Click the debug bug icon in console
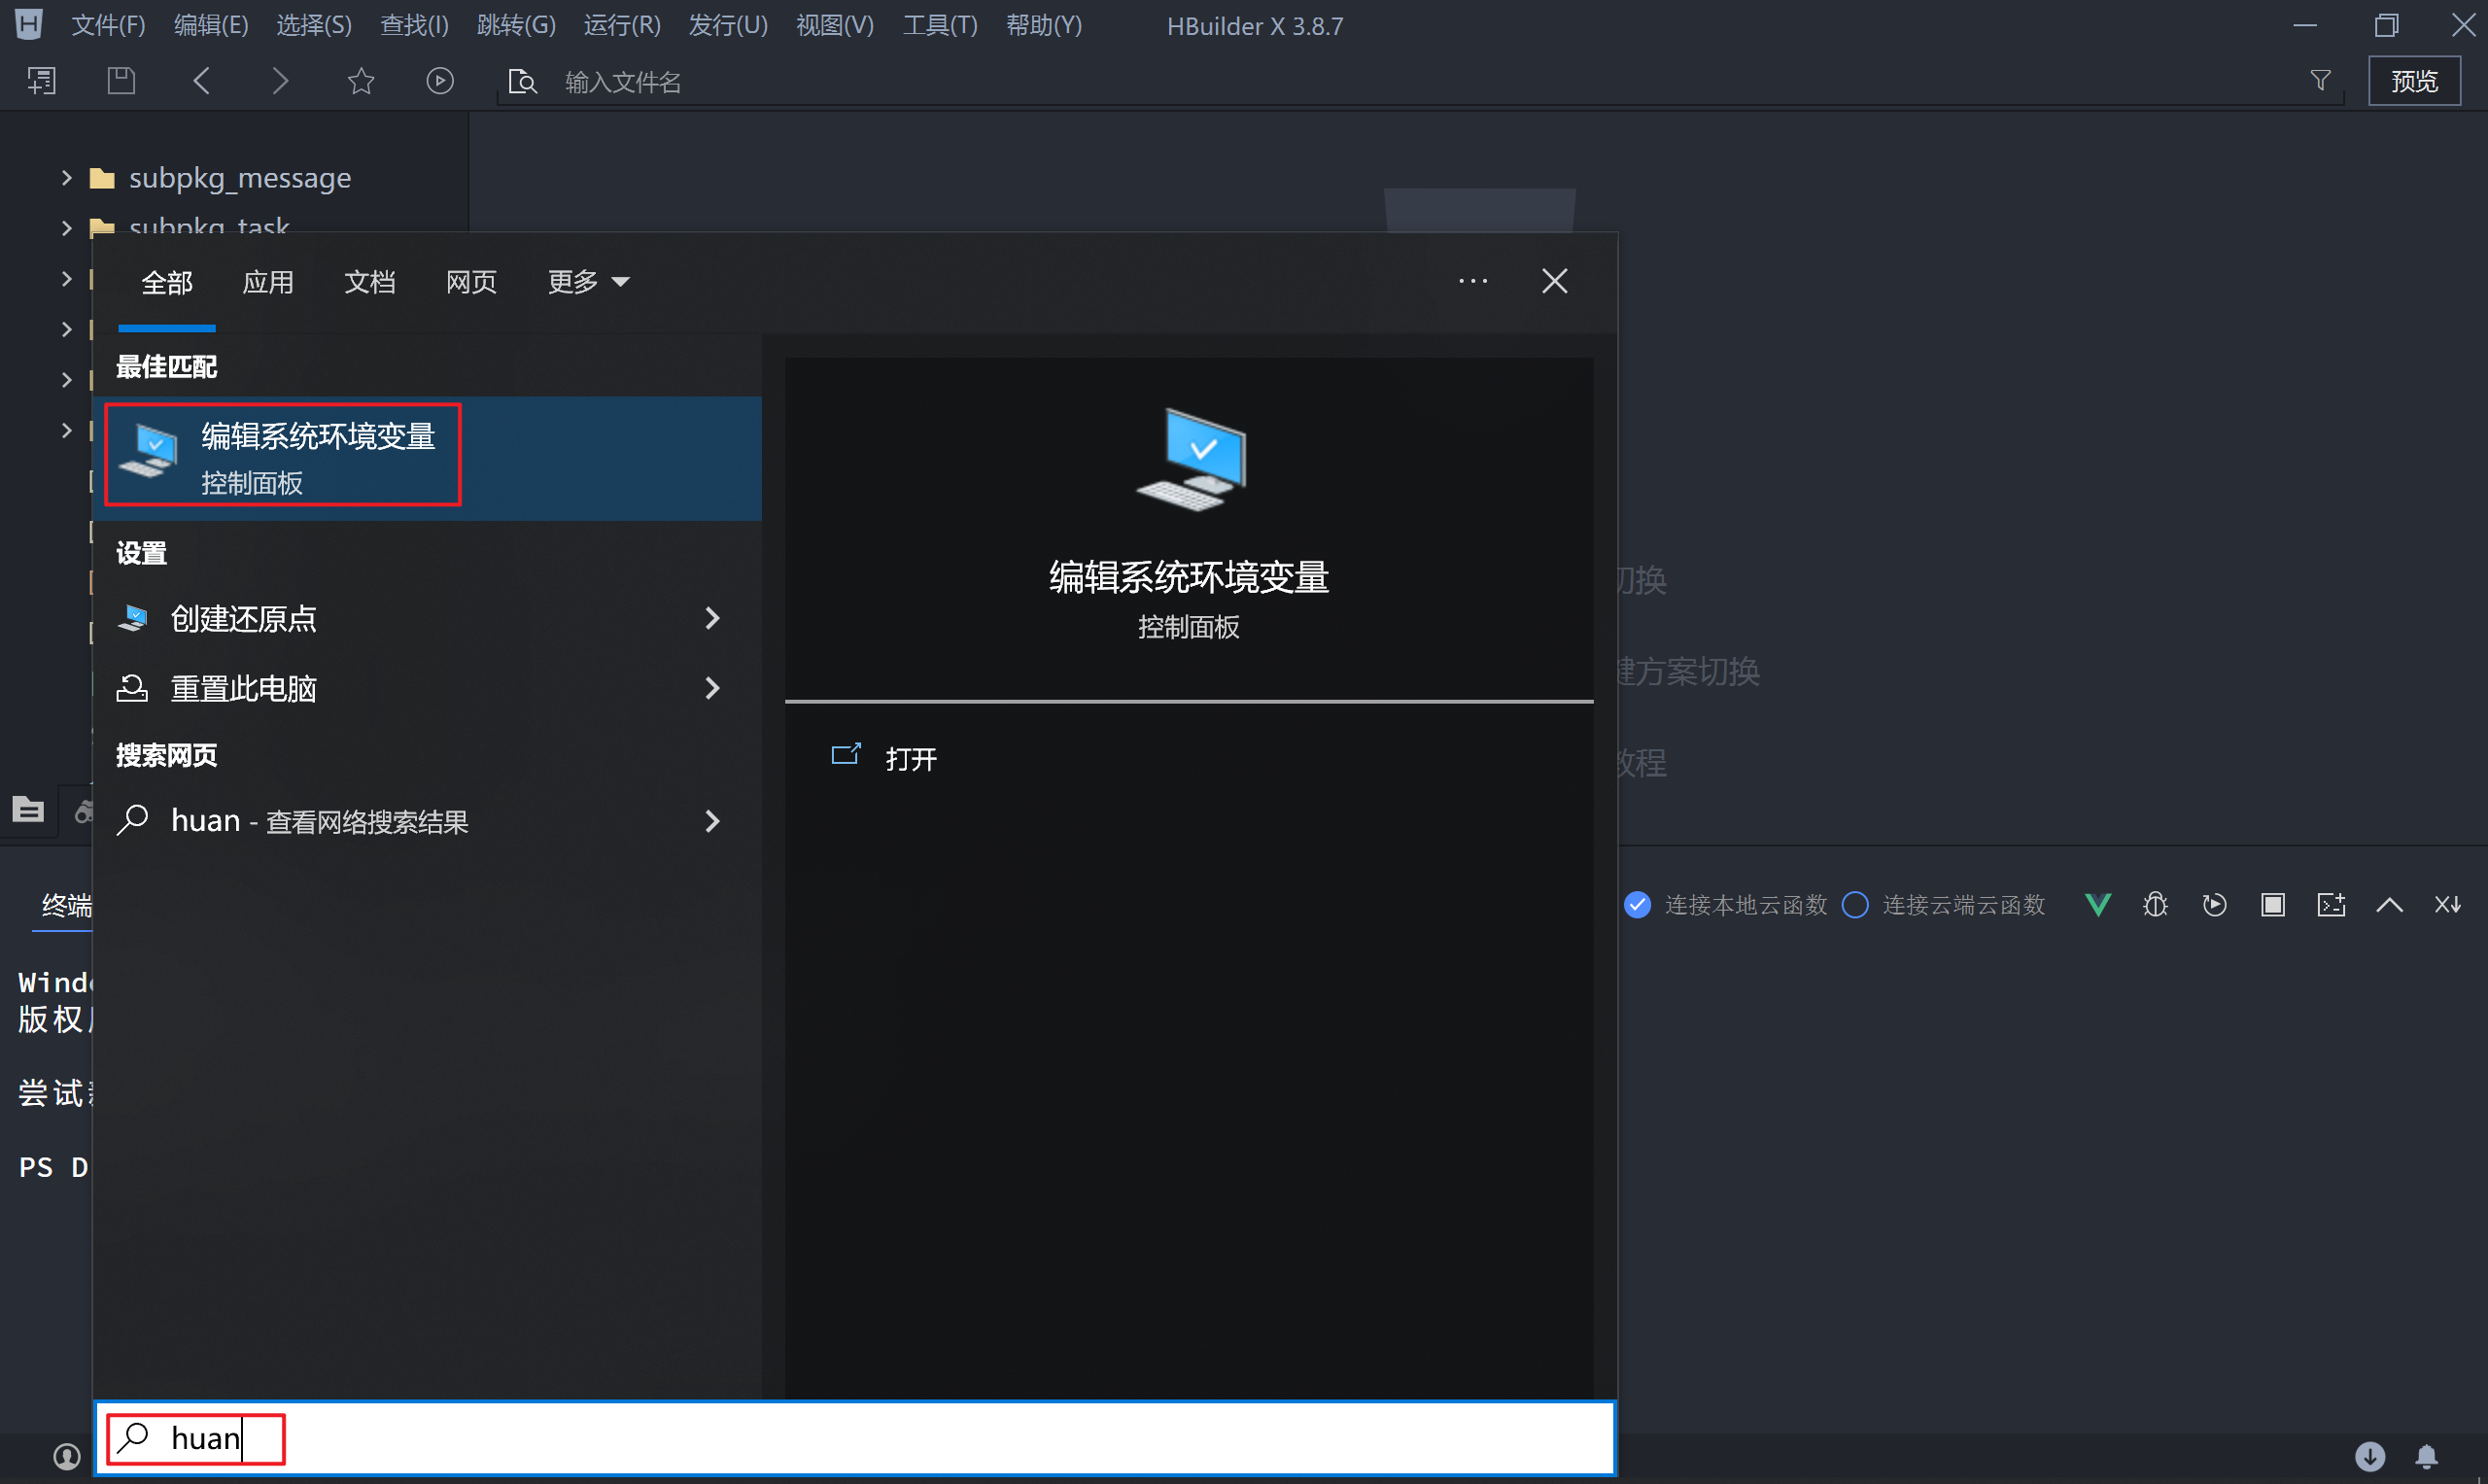2488x1484 pixels. coord(2155,905)
